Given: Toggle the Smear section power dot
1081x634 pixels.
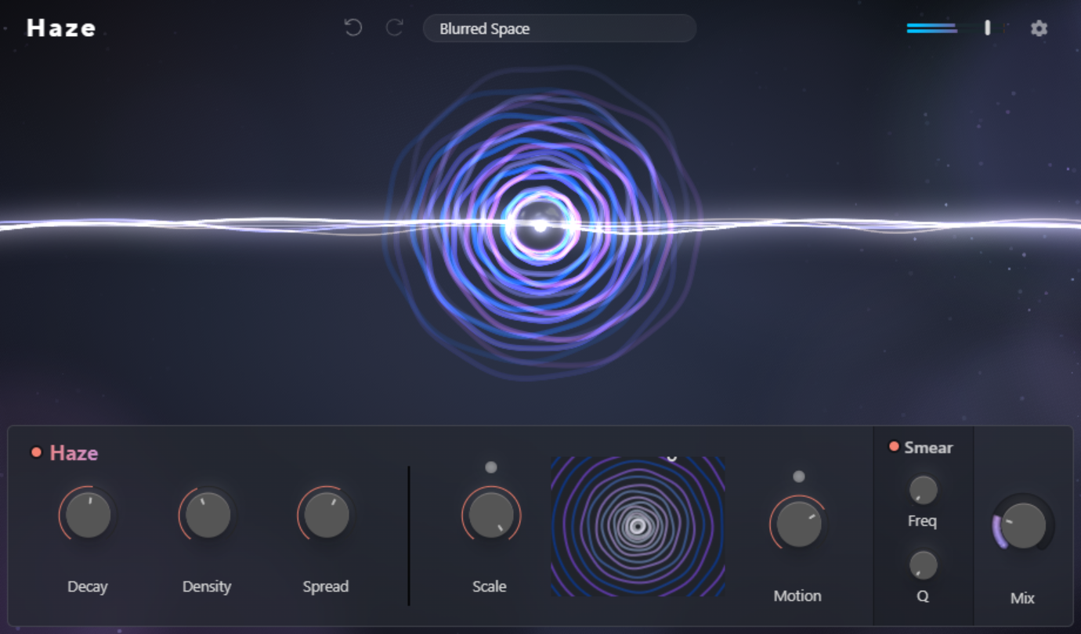Looking at the screenshot, I should pyautogui.click(x=894, y=447).
